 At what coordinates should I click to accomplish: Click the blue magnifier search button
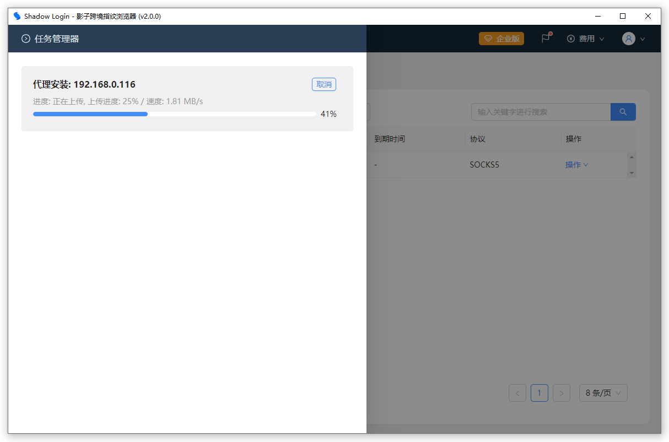[x=623, y=112]
